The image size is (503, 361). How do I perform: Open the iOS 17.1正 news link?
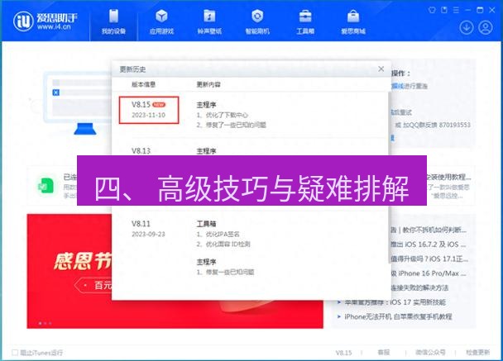(429, 259)
